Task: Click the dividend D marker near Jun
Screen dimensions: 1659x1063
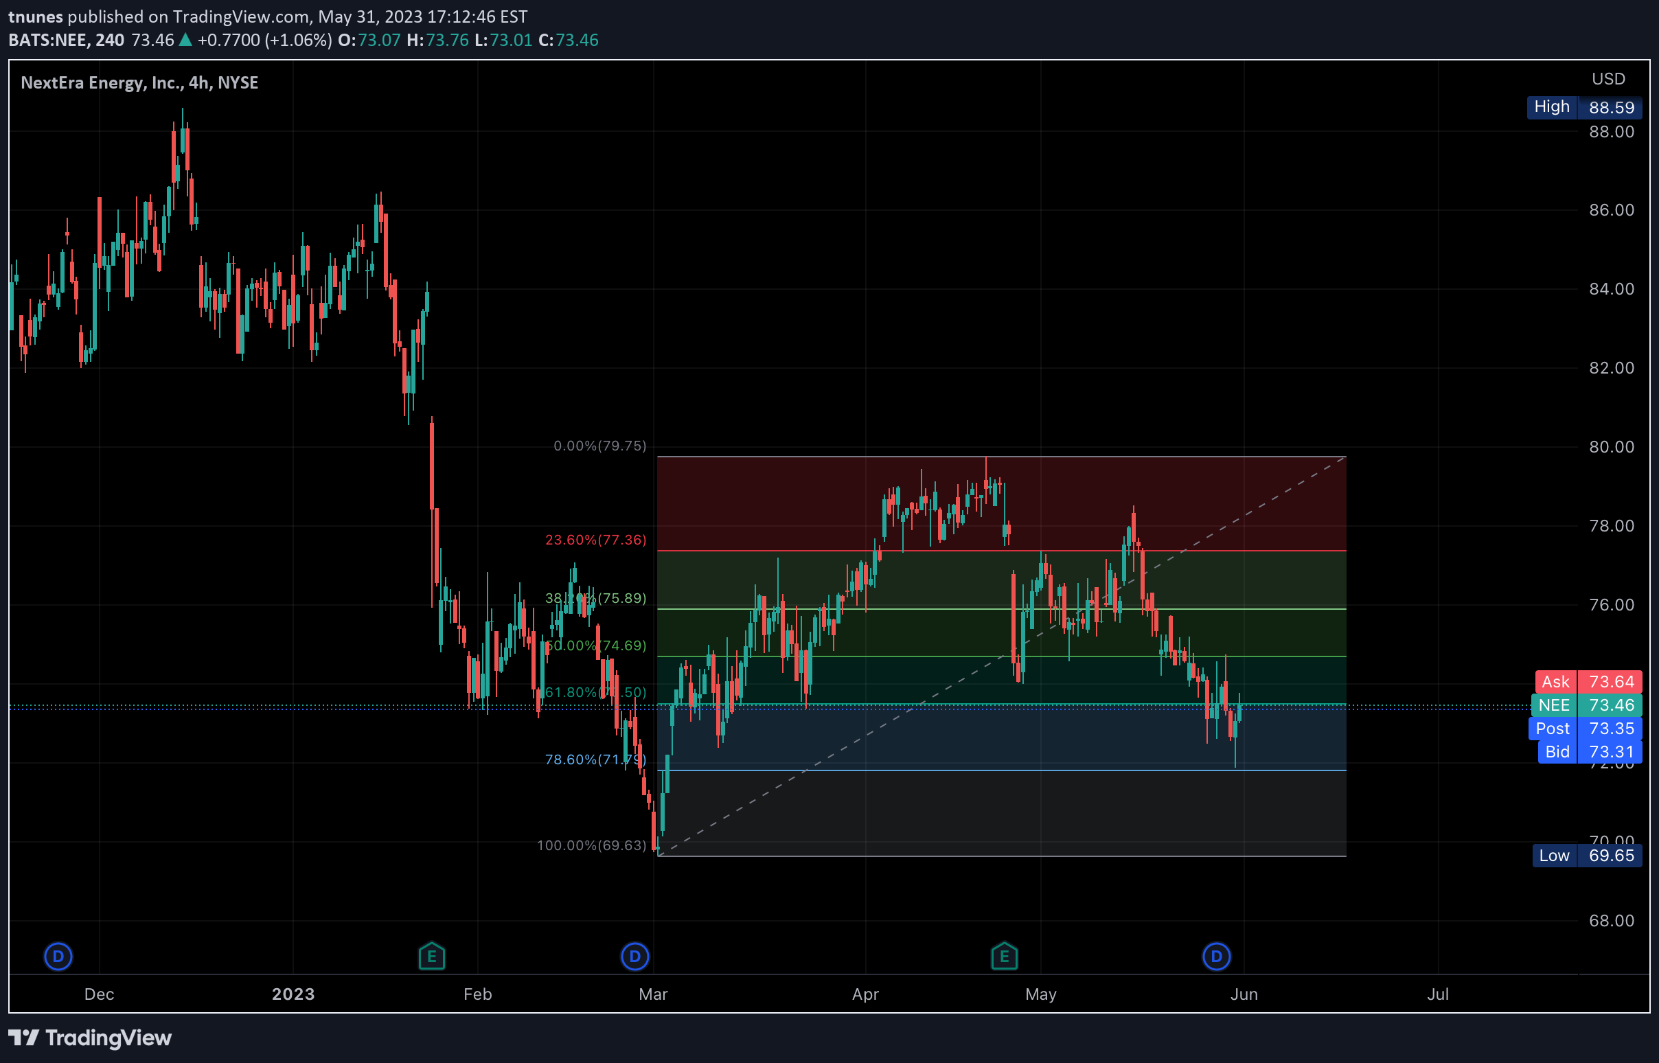Action: pyautogui.click(x=1217, y=957)
